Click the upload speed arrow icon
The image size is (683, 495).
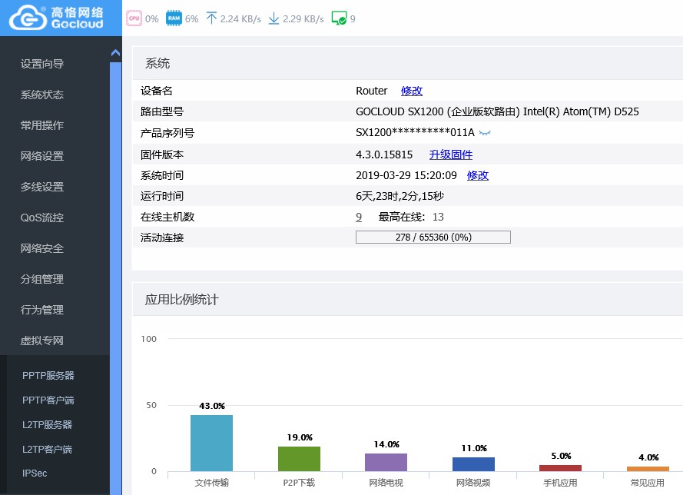tap(211, 18)
